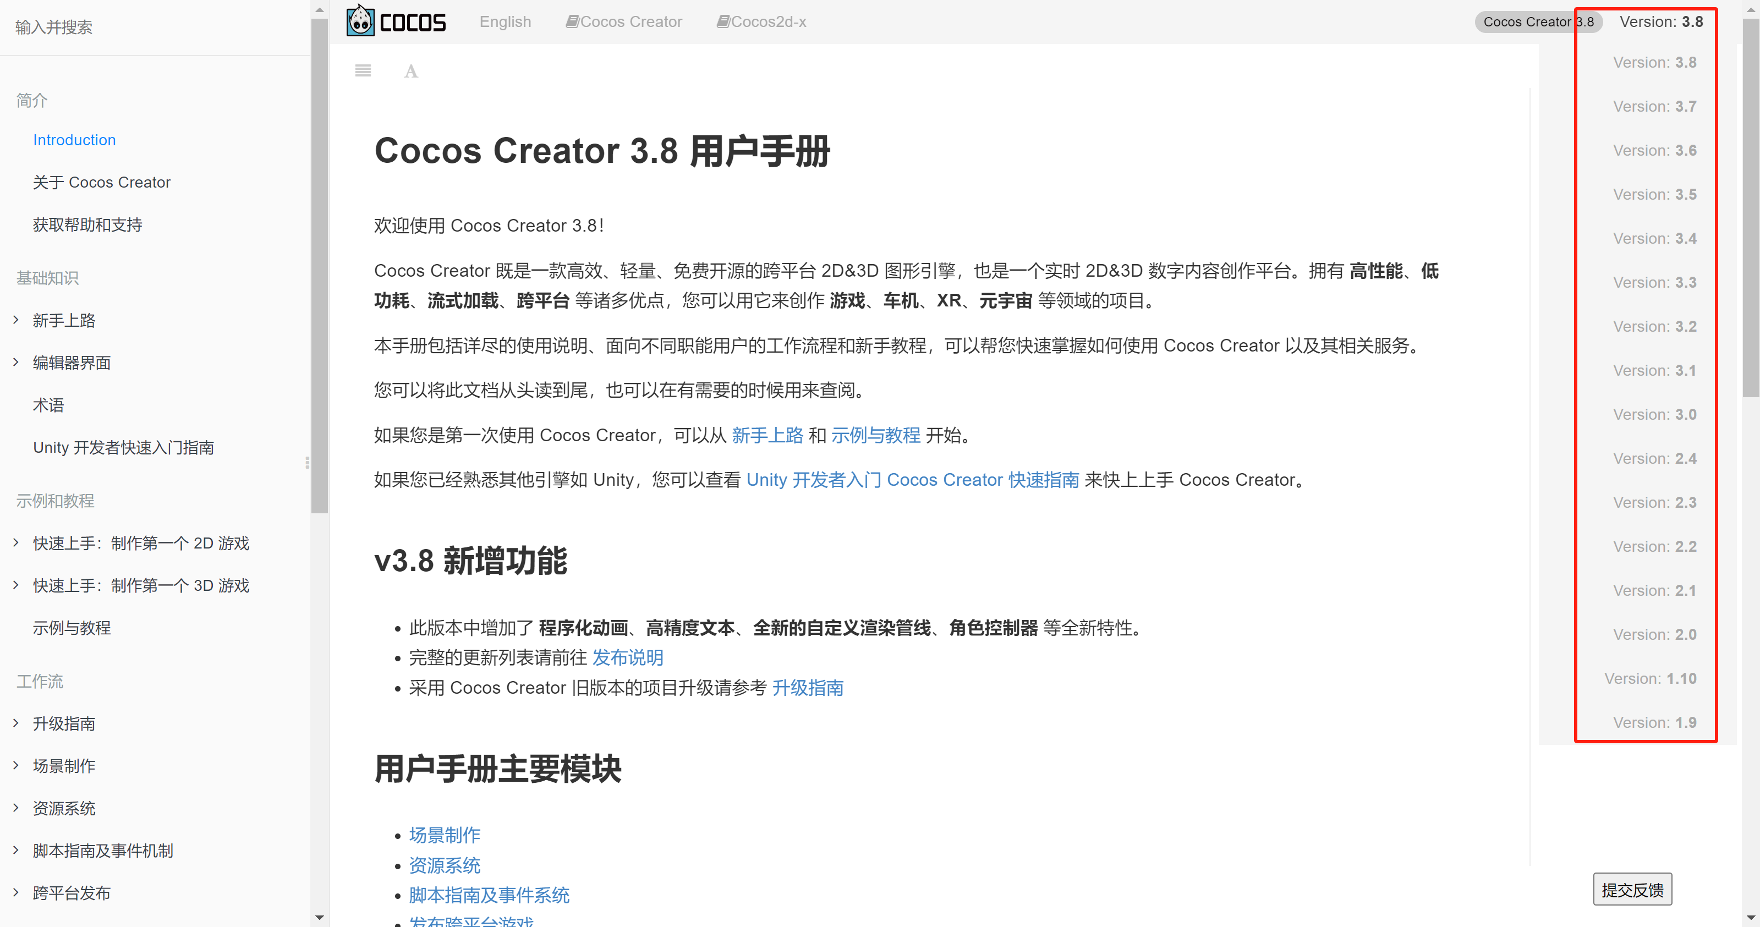Switch language to English
The width and height of the screenshot is (1760, 927).
(x=505, y=22)
